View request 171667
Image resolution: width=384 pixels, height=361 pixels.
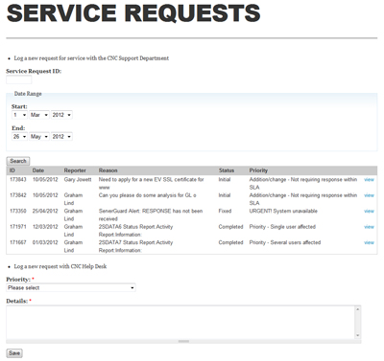coord(369,242)
